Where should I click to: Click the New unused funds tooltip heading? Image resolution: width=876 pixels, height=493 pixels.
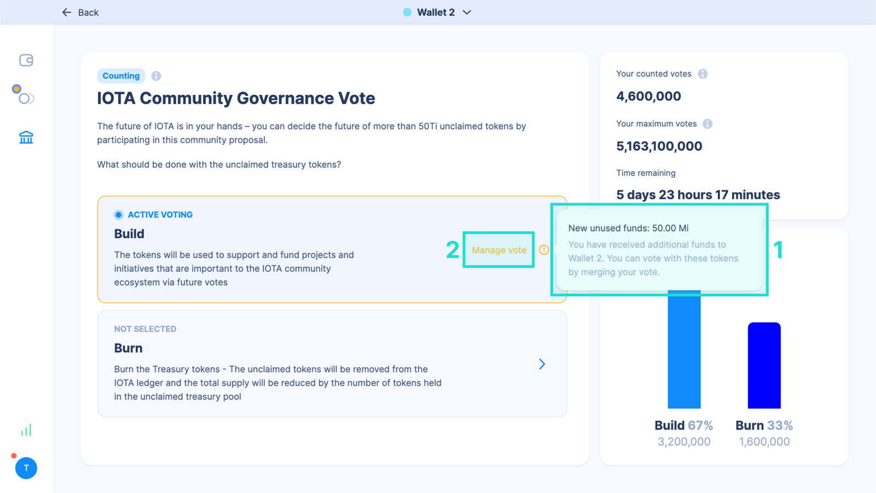point(629,228)
